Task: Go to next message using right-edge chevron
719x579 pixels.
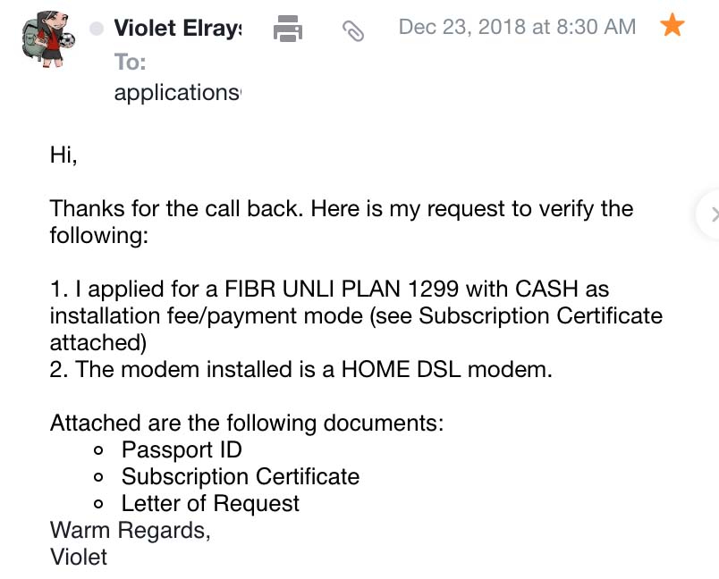Action: [712, 214]
